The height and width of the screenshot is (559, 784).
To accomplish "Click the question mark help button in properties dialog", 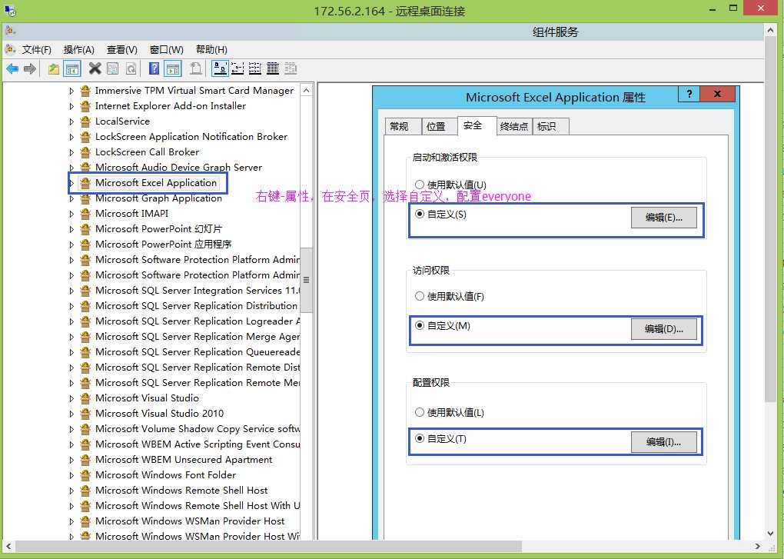I will click(689, 94).
